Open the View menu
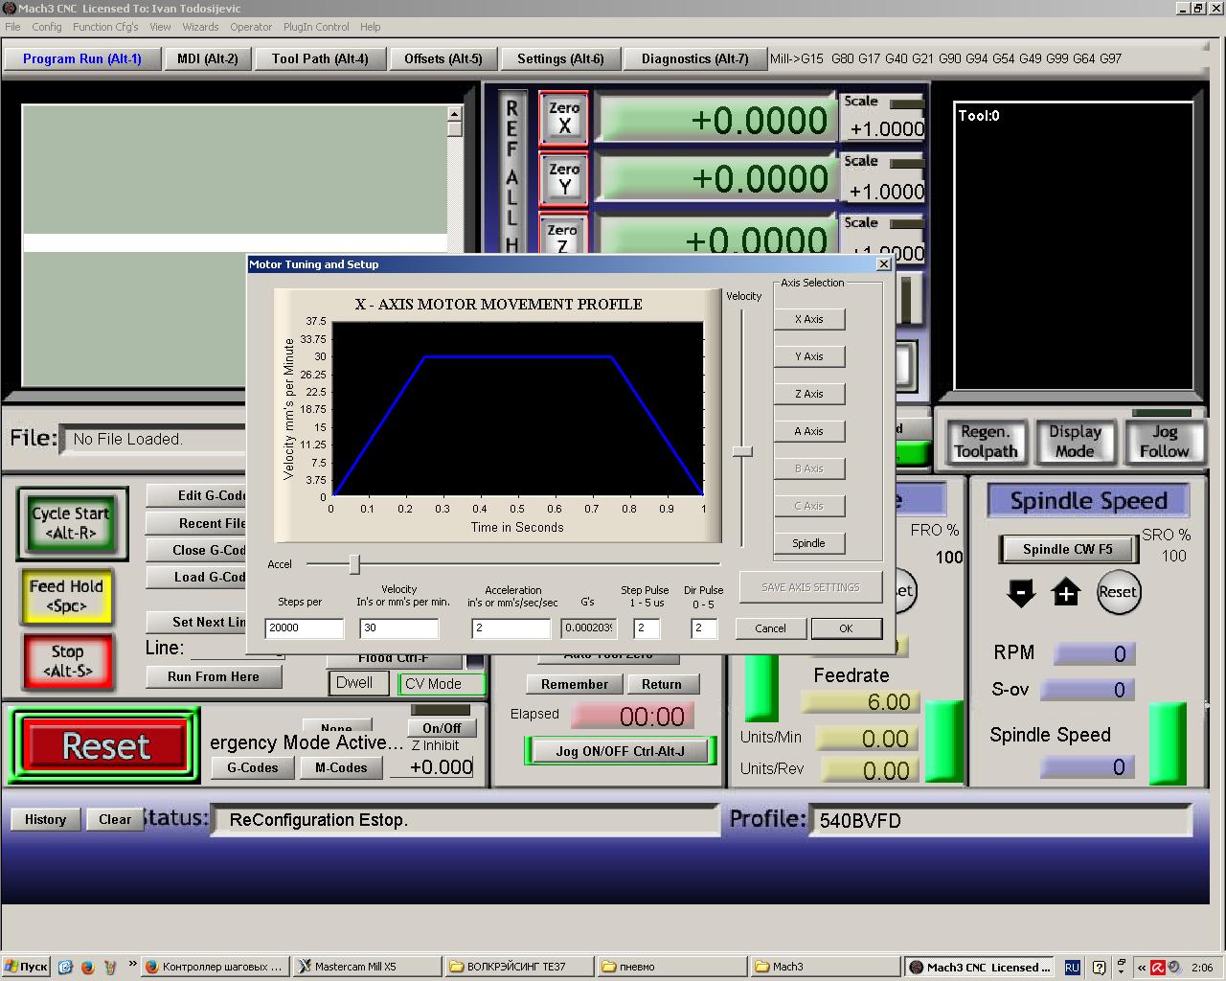This screenshot has width=1226, height=981. (160, 27)
